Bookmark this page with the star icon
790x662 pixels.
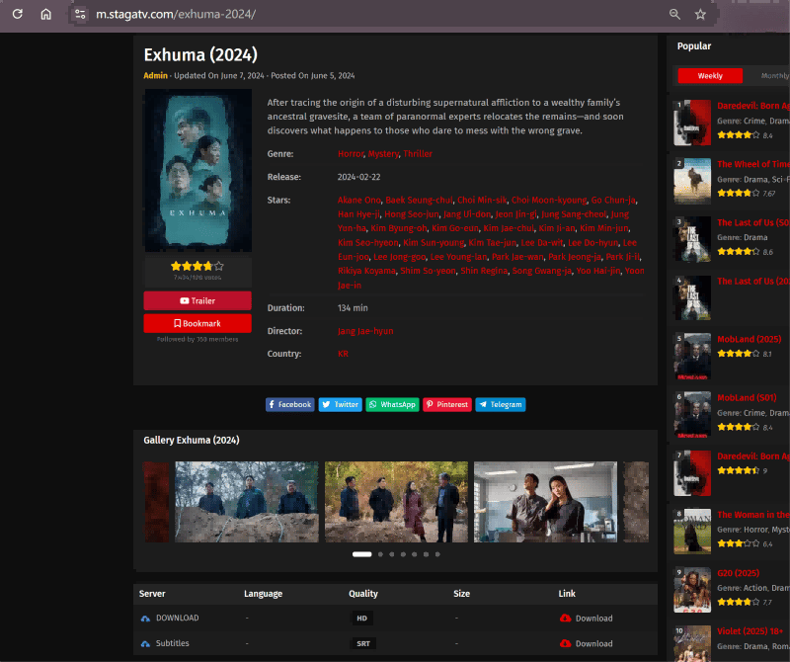pos(700,15)
